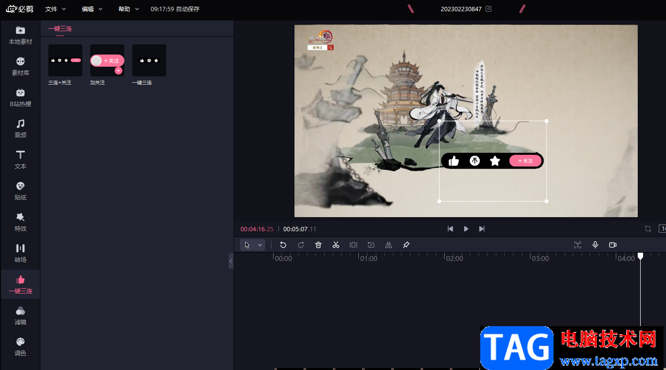
Task: Select the 一键三连 tab heading
Action: click(x=60, y=29)
